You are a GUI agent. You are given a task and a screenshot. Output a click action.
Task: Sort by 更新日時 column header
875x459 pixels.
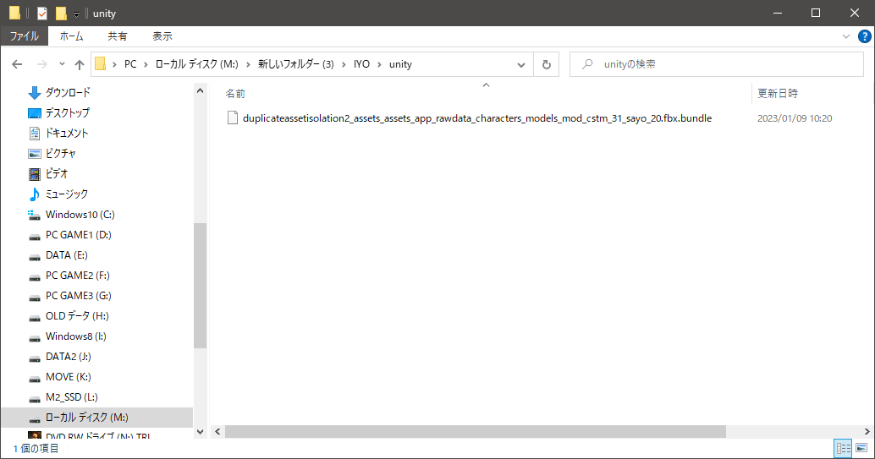click(778, 94)
